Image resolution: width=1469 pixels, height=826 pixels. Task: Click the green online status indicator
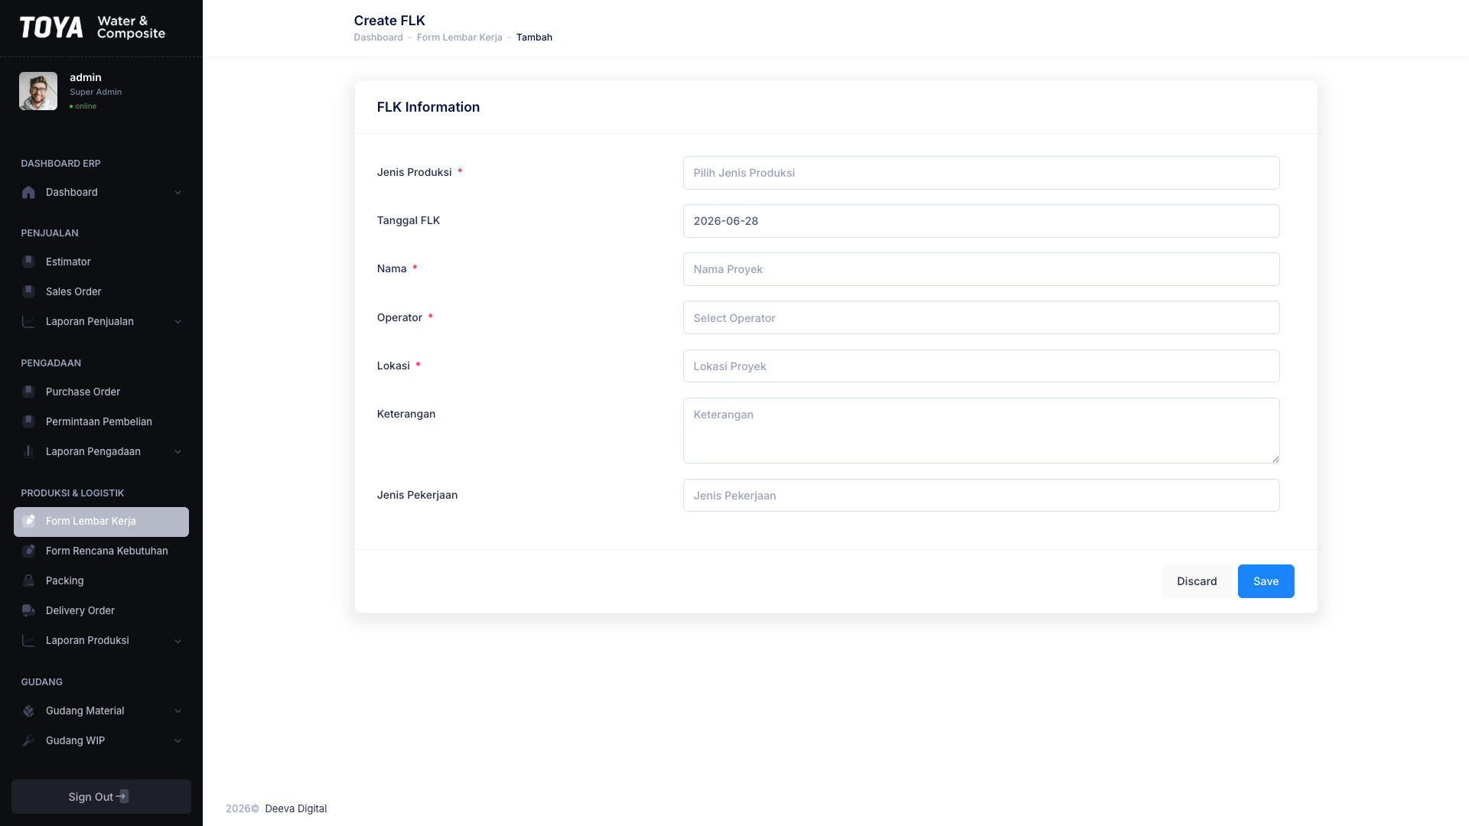(x=83, y=106)
